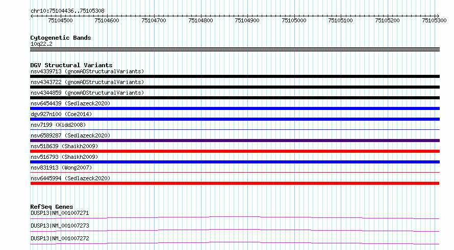Click the thin blue line for nsv7199

[x=235, y=129]
